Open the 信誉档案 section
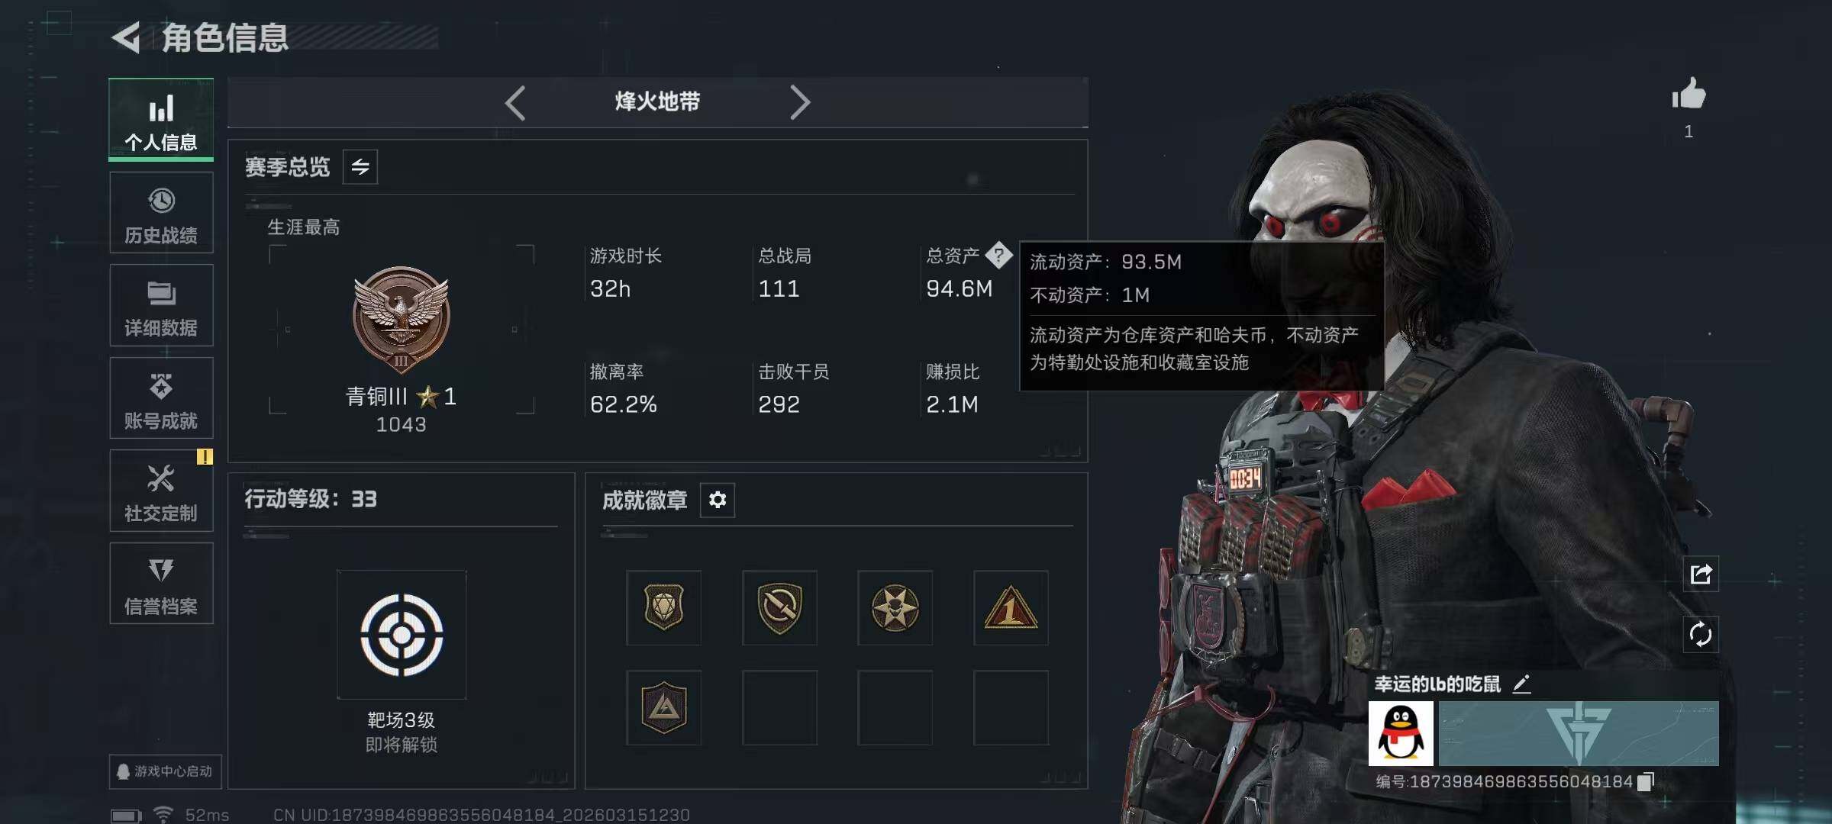The image size is (1832, 824). pyautogui.click(x=161, y=584)
